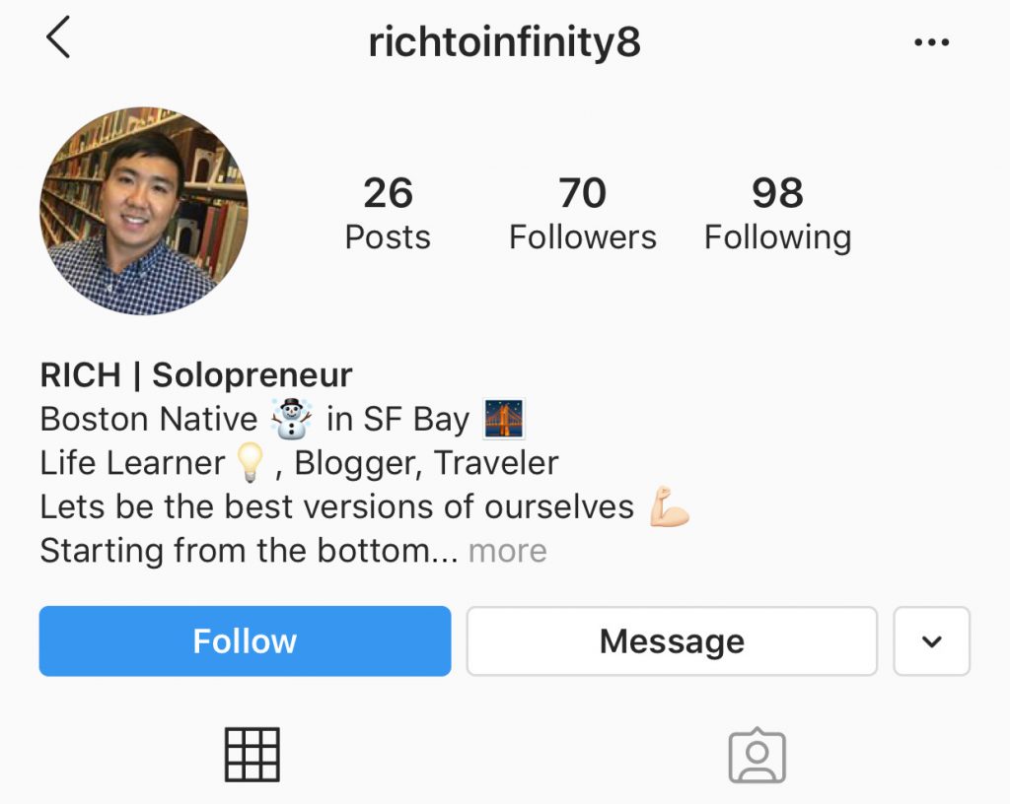View the 70 Followers list
The width and height of the screenshot is (1010, 804).
click(x=582, y=212)
